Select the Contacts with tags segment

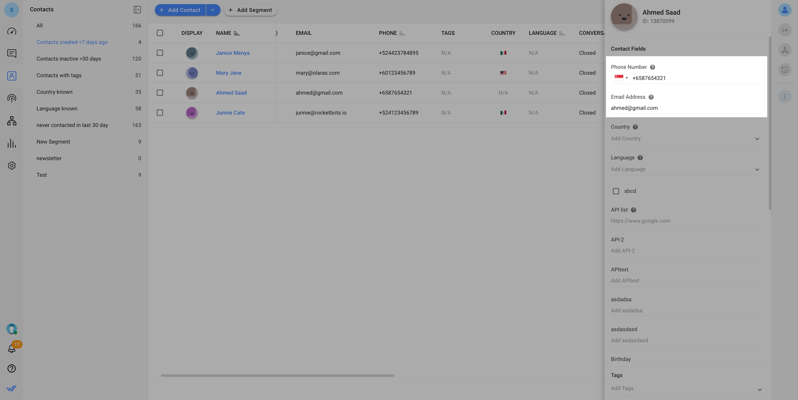coord(59,75)
